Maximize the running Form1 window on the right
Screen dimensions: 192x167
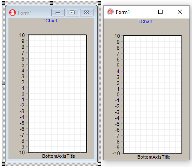pos(160,12)
